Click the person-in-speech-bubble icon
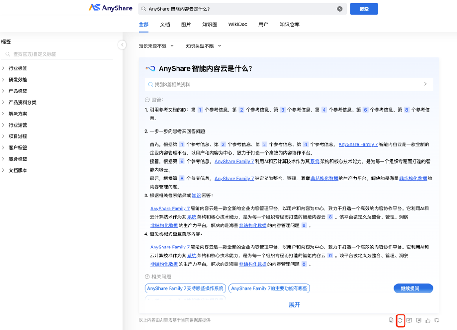The width and height of the screenshot is (457, 330). pos(419,320)
